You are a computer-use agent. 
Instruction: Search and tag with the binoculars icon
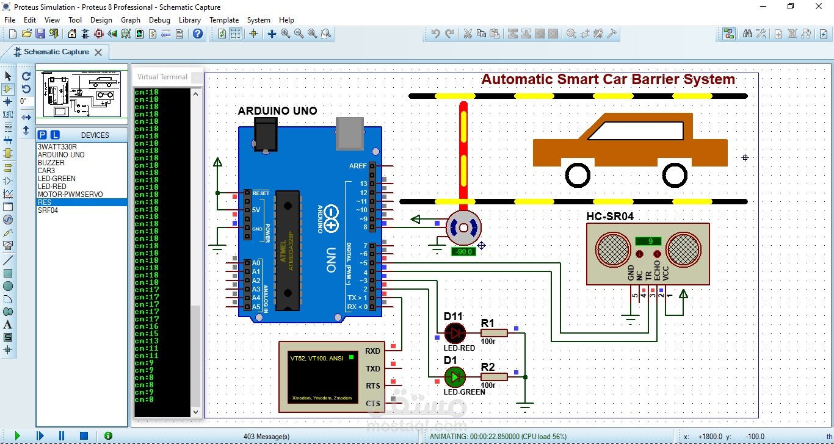tap(747, 34)
